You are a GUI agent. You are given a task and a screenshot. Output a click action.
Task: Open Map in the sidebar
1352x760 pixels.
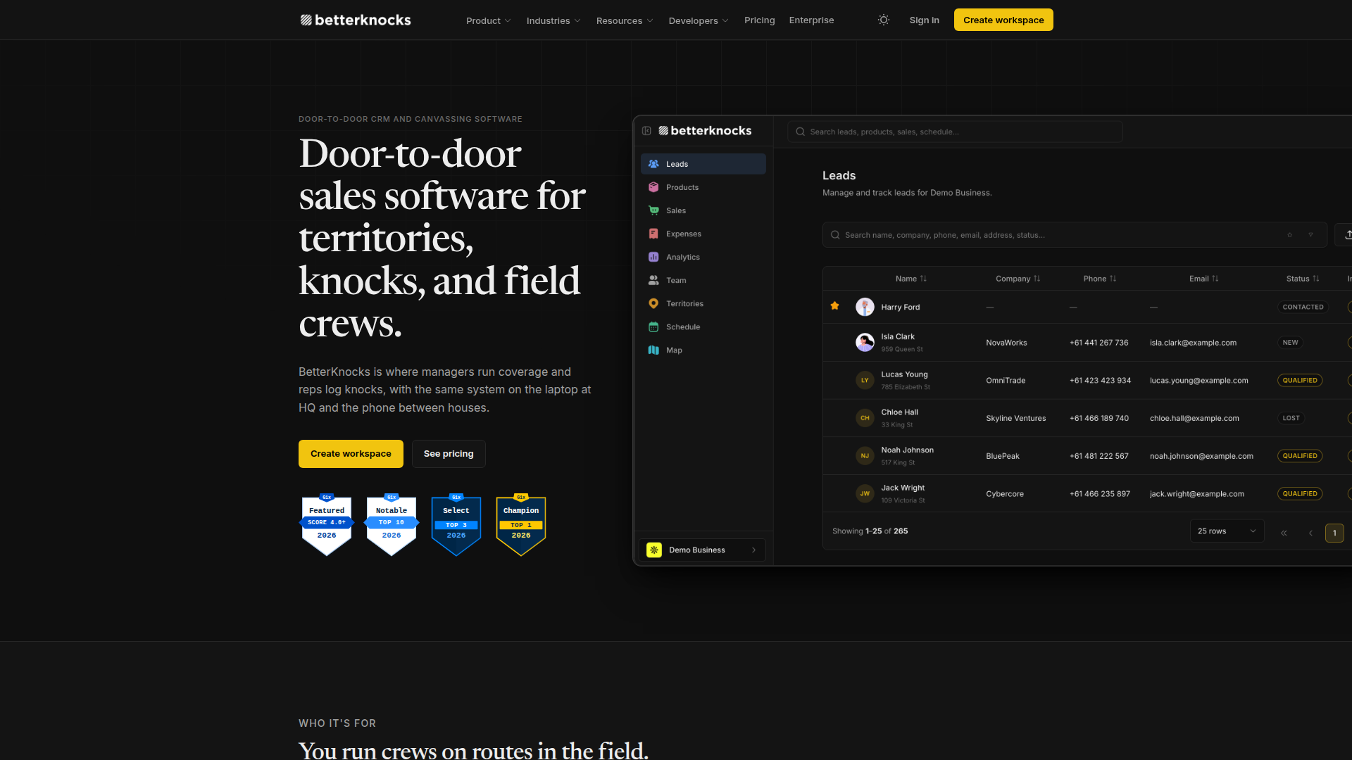pos(703,350)
